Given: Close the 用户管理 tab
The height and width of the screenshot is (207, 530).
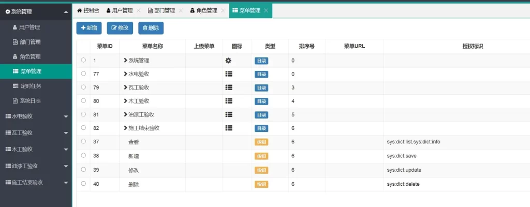Looking at the screenshot, I should tap(138, 10).
